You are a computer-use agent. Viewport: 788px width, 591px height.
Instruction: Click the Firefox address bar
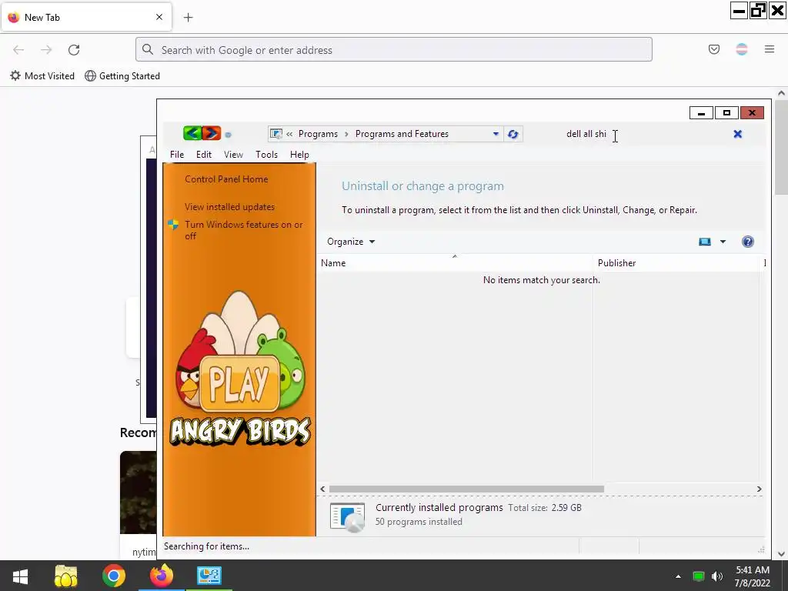tap(393, 50)
